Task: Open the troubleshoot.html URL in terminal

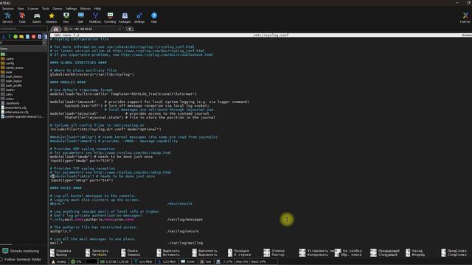Action: [x=167, y=54]
